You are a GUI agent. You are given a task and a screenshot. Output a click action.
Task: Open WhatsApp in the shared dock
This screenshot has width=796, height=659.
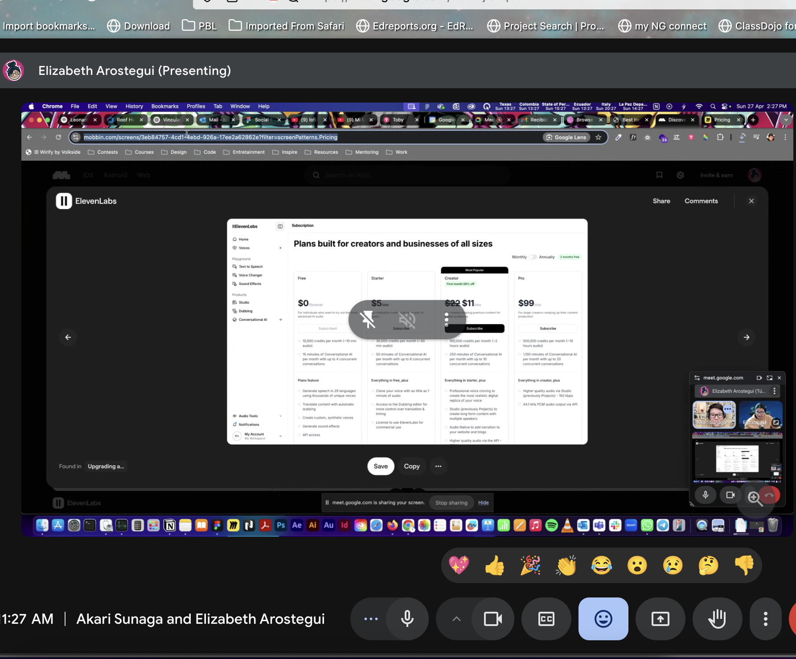point(647,525)
